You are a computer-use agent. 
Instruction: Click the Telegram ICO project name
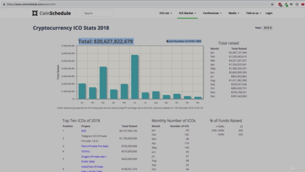[94, 139]
